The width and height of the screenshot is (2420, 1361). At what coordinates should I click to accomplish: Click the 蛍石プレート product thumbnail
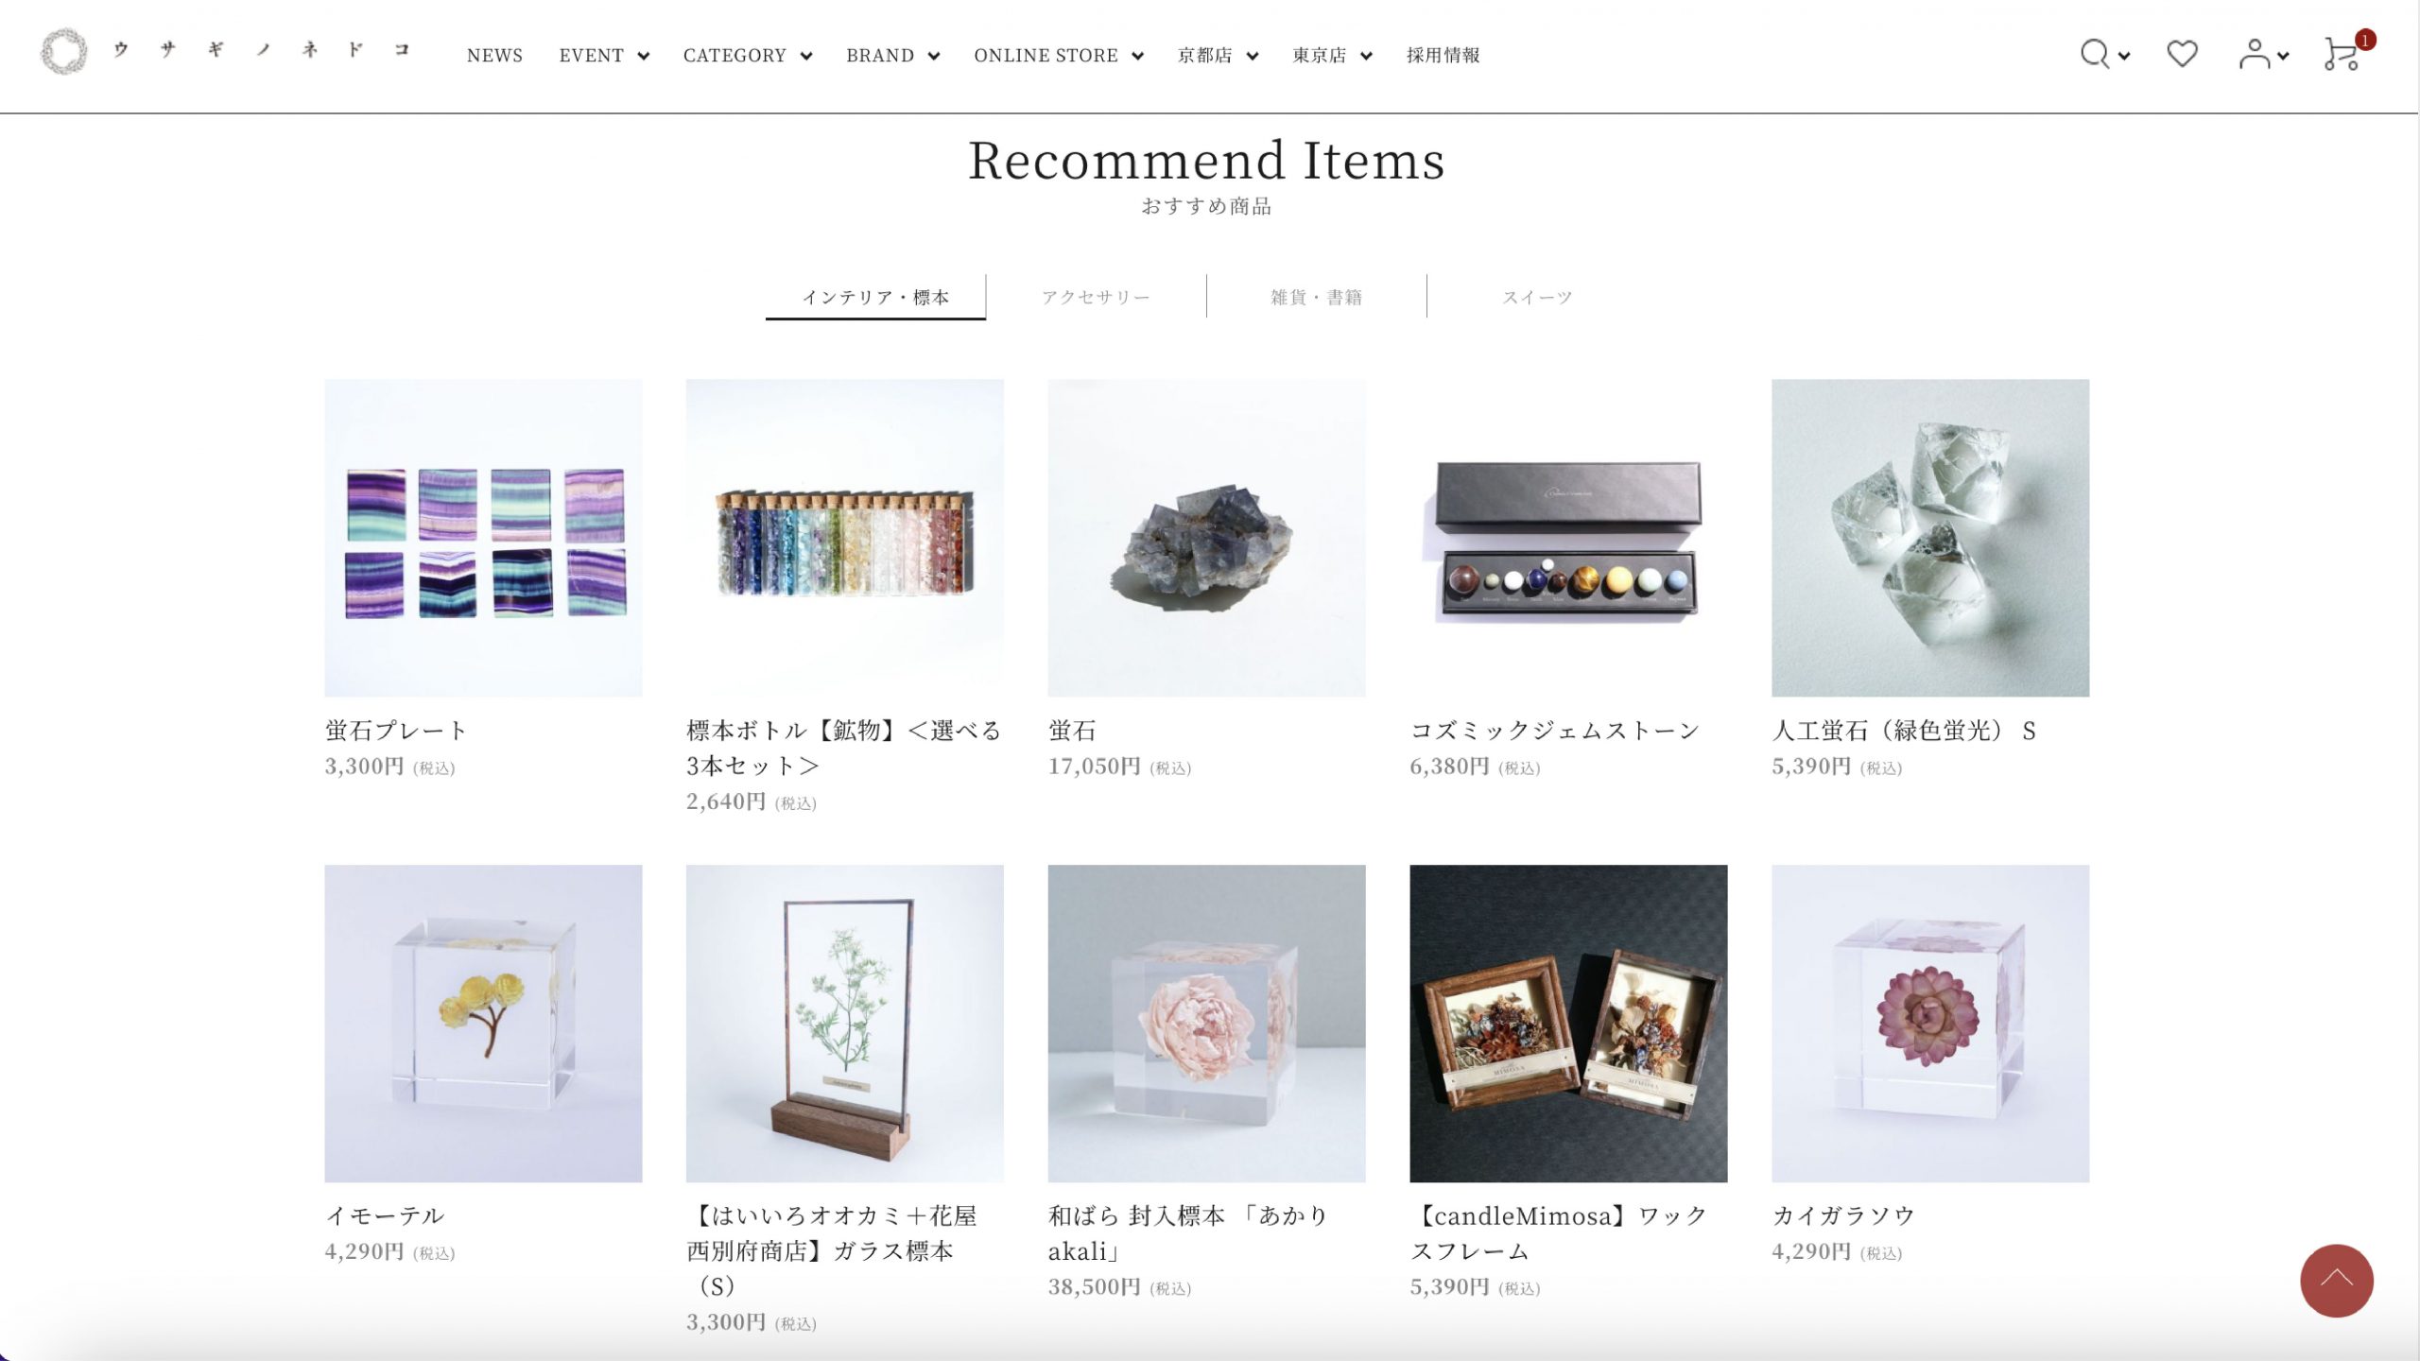[x=483, y=538]
